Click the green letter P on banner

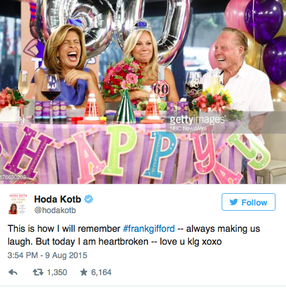click(119, 149)
